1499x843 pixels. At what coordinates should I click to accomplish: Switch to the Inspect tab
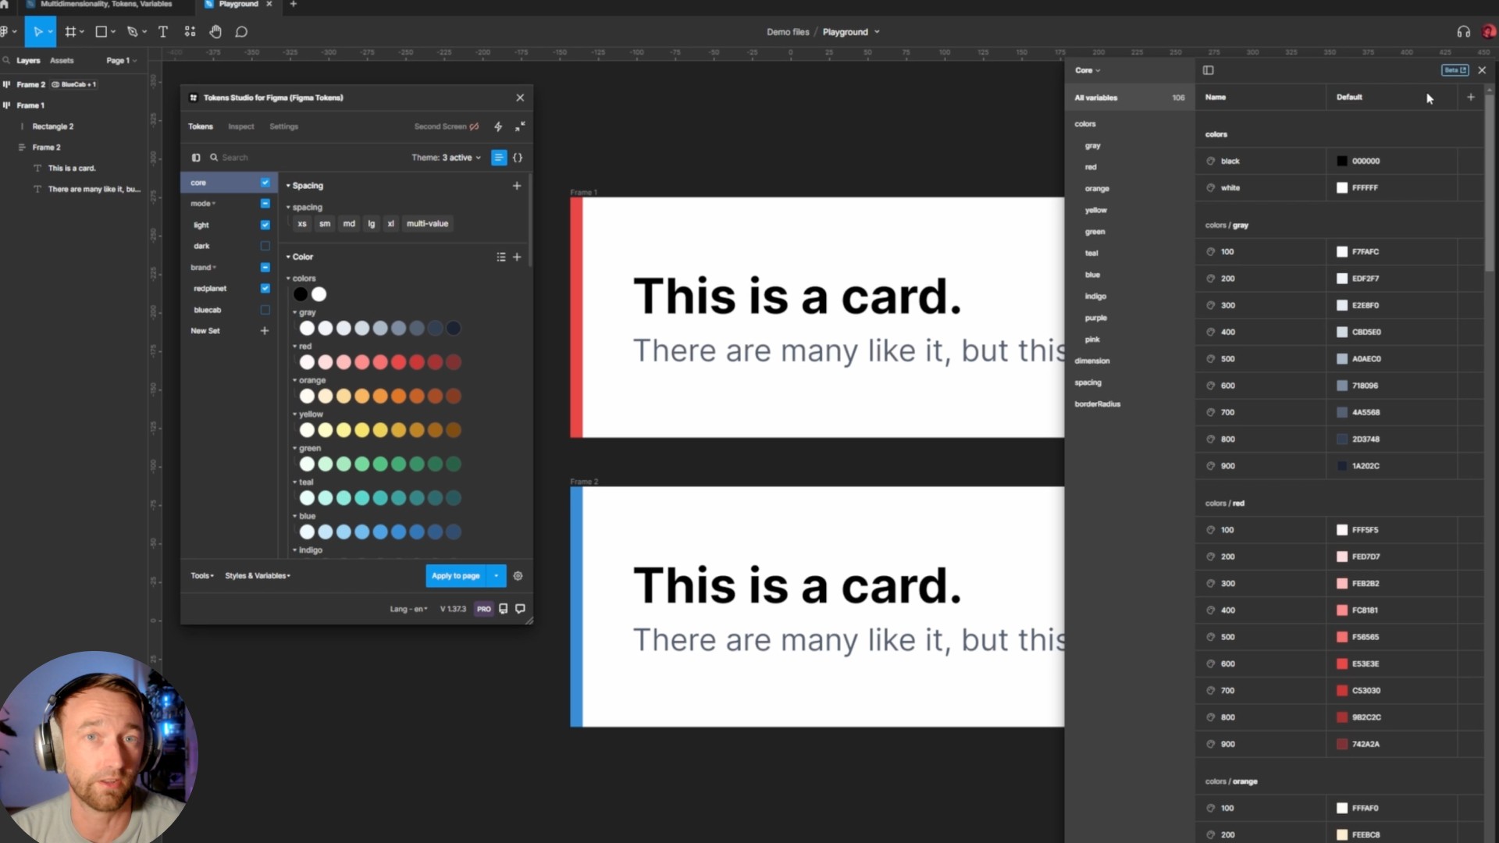[240, 126]
